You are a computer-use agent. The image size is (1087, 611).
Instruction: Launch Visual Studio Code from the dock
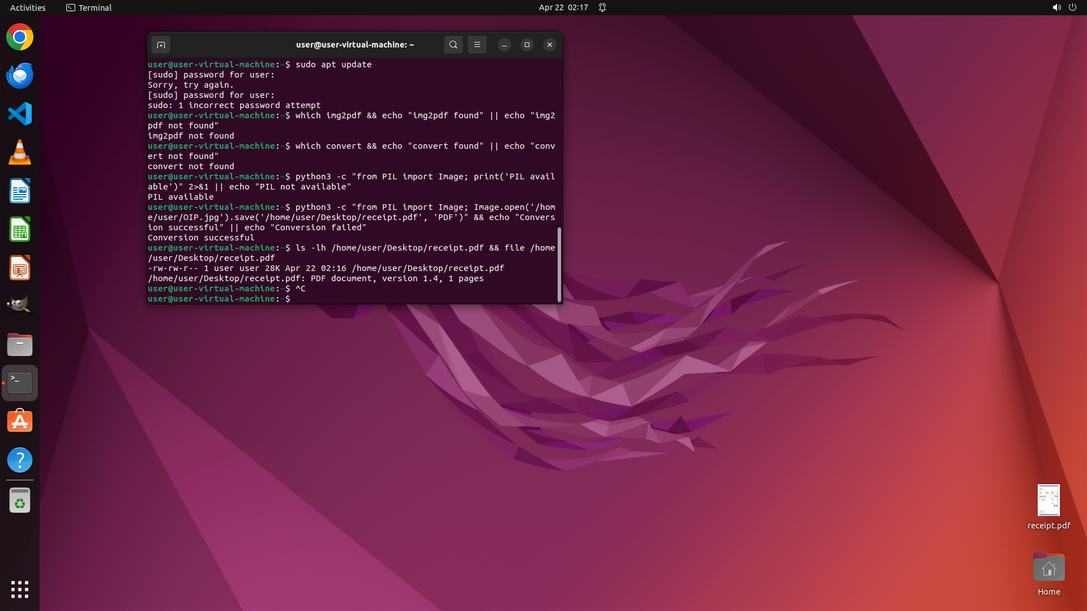[20, 114]
